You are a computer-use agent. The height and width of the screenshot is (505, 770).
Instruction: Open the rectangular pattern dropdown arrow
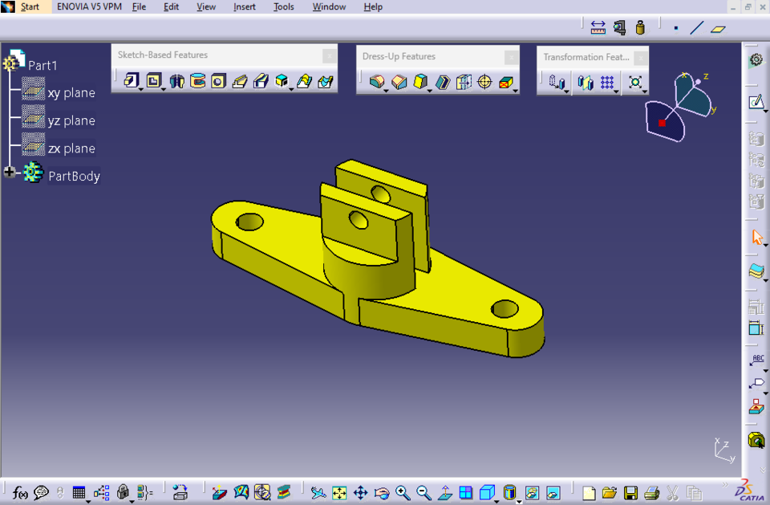(x=616, y=90)
